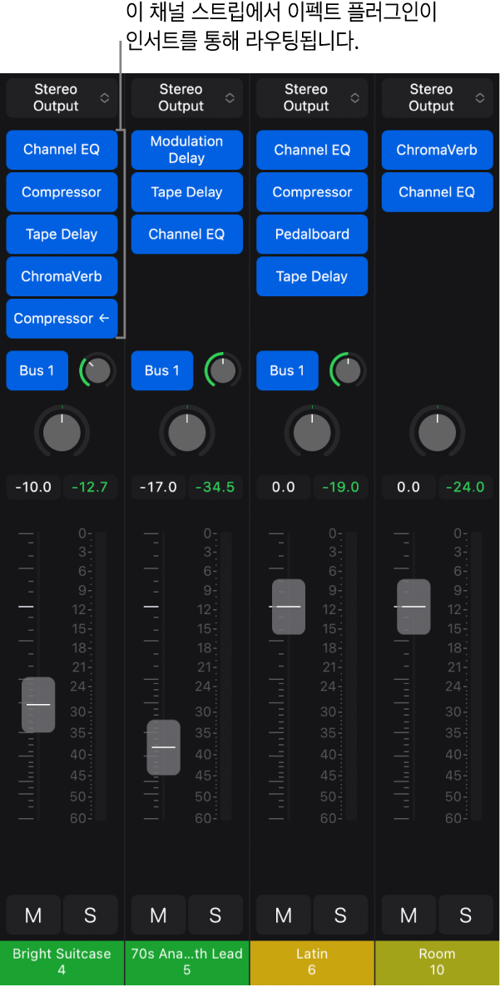Click -12.7 peak level display

[x=90, y=487]
